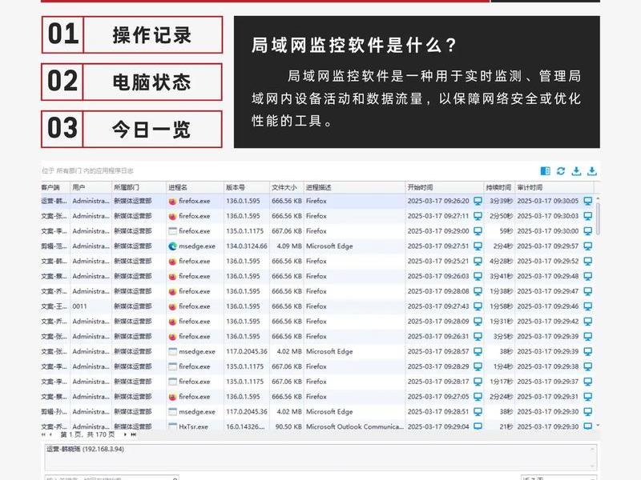The image size is (641, 480).
Task: Click monitor icon beside start time 09:27:11
Action: [478, 216]
